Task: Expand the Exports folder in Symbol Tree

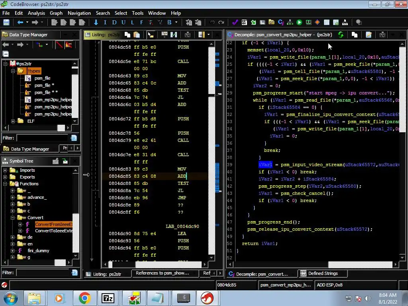Action: pyautogui.click(x=5, y=177)
